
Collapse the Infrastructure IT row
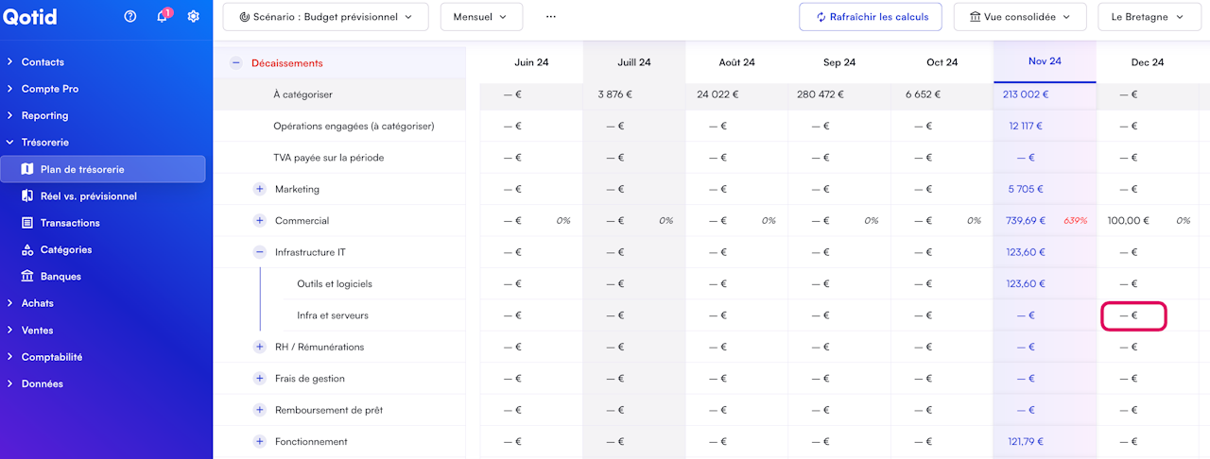(x=260, y=252)
